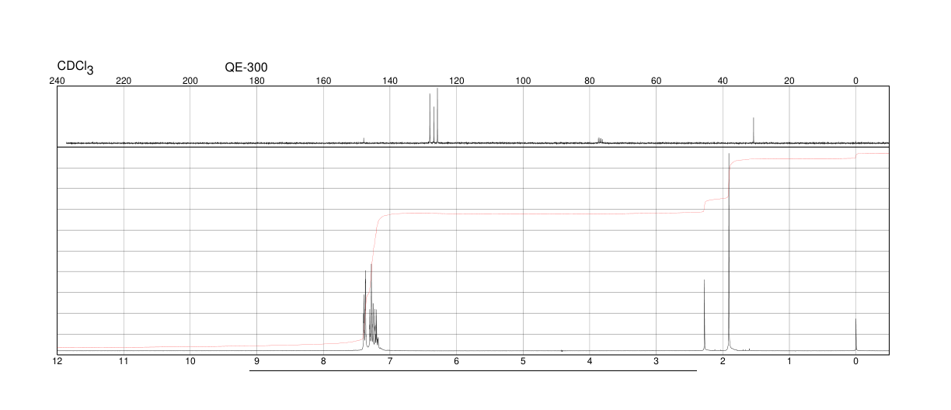The height and width of the screenshot is (410, 951).
Task: Select the 140 tick label on carbon scale
Action: 390,81
